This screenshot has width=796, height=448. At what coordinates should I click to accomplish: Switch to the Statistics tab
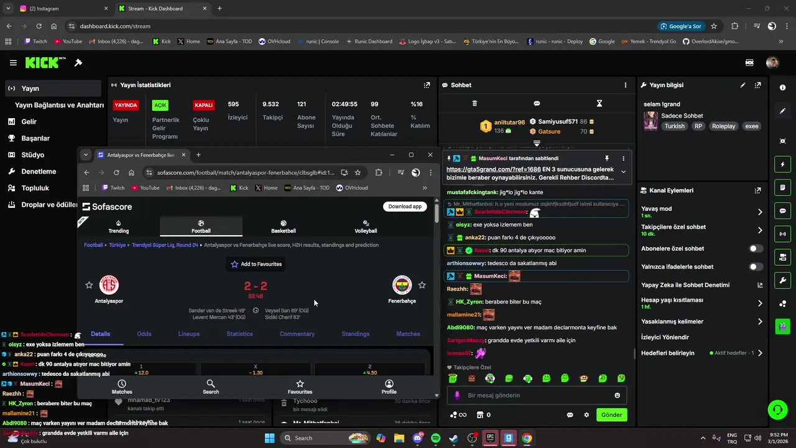(x=239, y=334)
